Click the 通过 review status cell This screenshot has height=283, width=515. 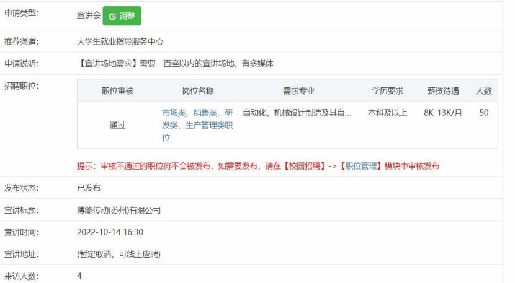coord(117,125)
